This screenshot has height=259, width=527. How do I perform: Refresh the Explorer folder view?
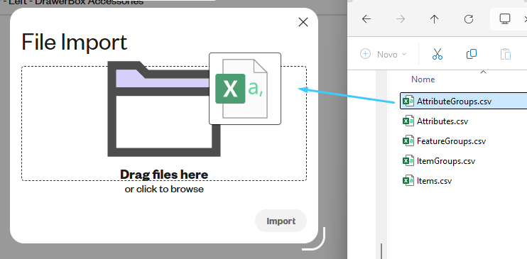[x=469, y=19]
